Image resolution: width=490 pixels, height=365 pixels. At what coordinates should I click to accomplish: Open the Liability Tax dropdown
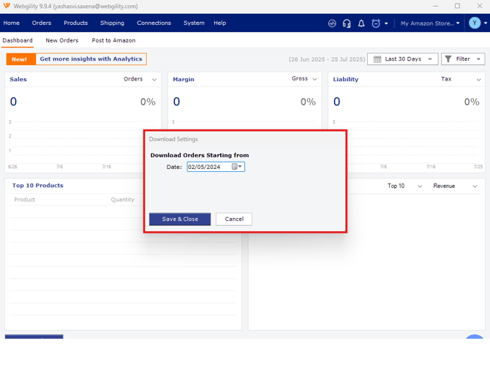tap(476, 79)
